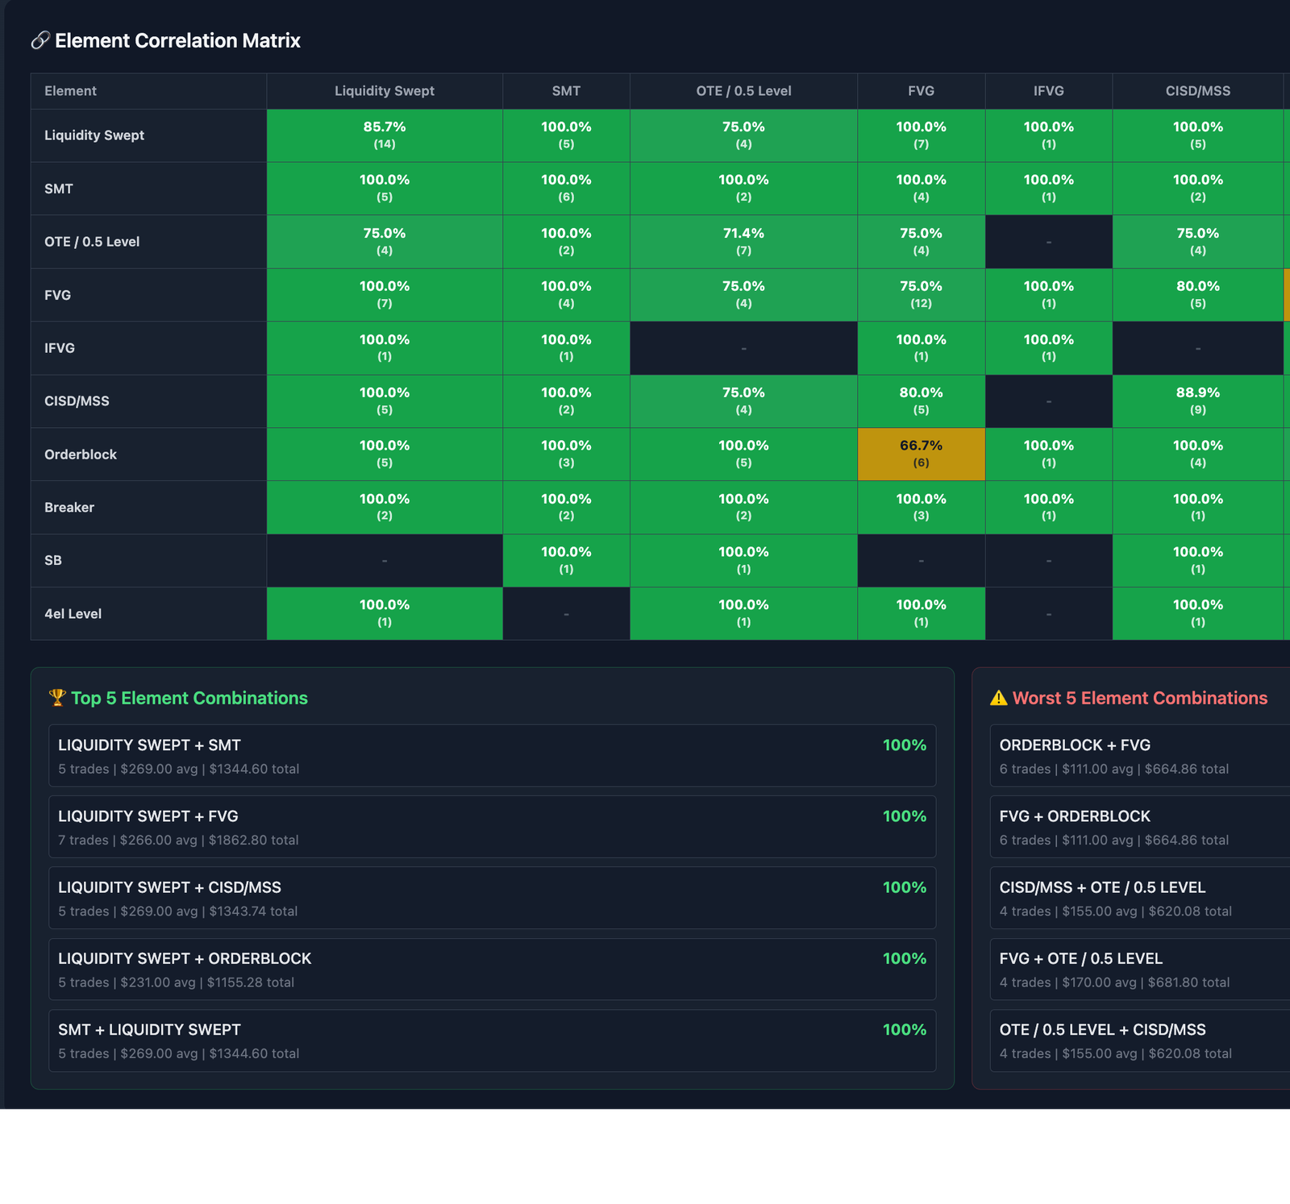Viewport: 1290px width, 1204px height.
Task: Click the link icon beside Element Correlation Matrix
Action: 40,40
